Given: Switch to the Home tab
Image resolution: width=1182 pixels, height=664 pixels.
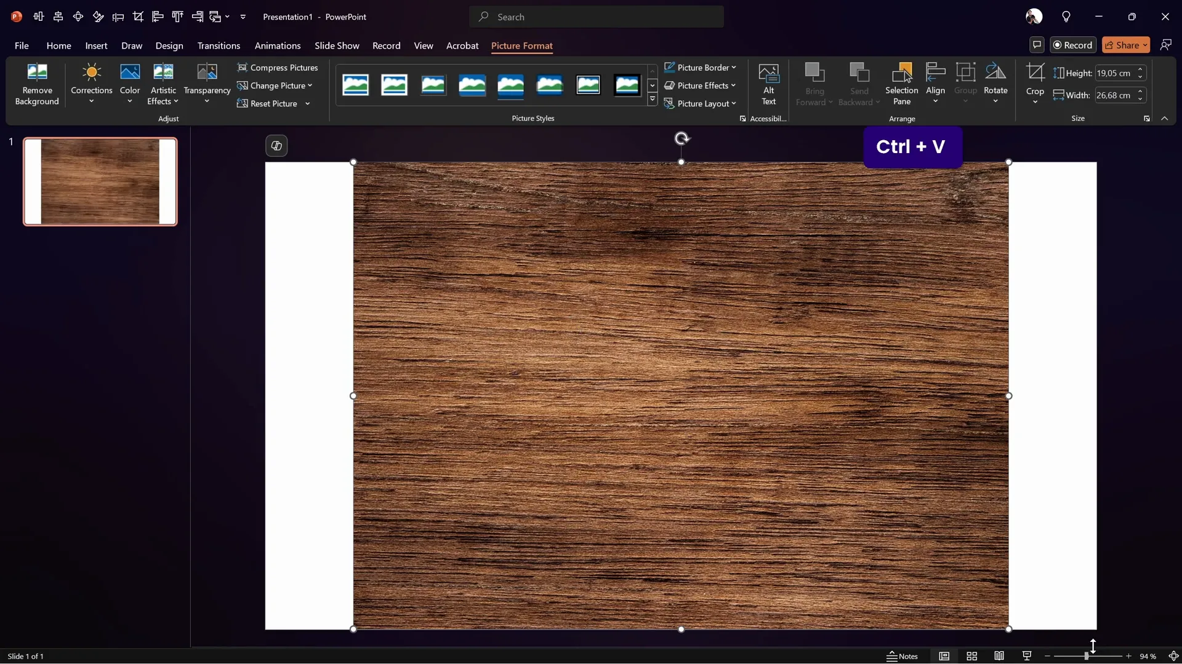Looking at the screenshot, I should click(x=58, y=45).
